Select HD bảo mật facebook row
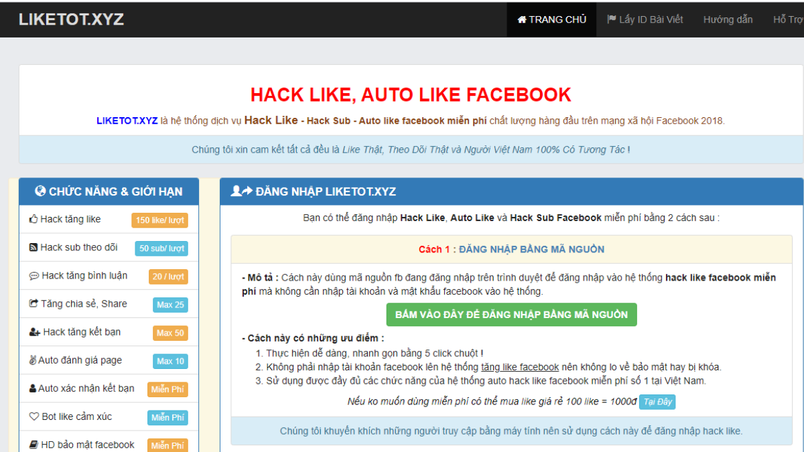Image resolution: width=804 pixels, height=452 pixels. (109, 441)
